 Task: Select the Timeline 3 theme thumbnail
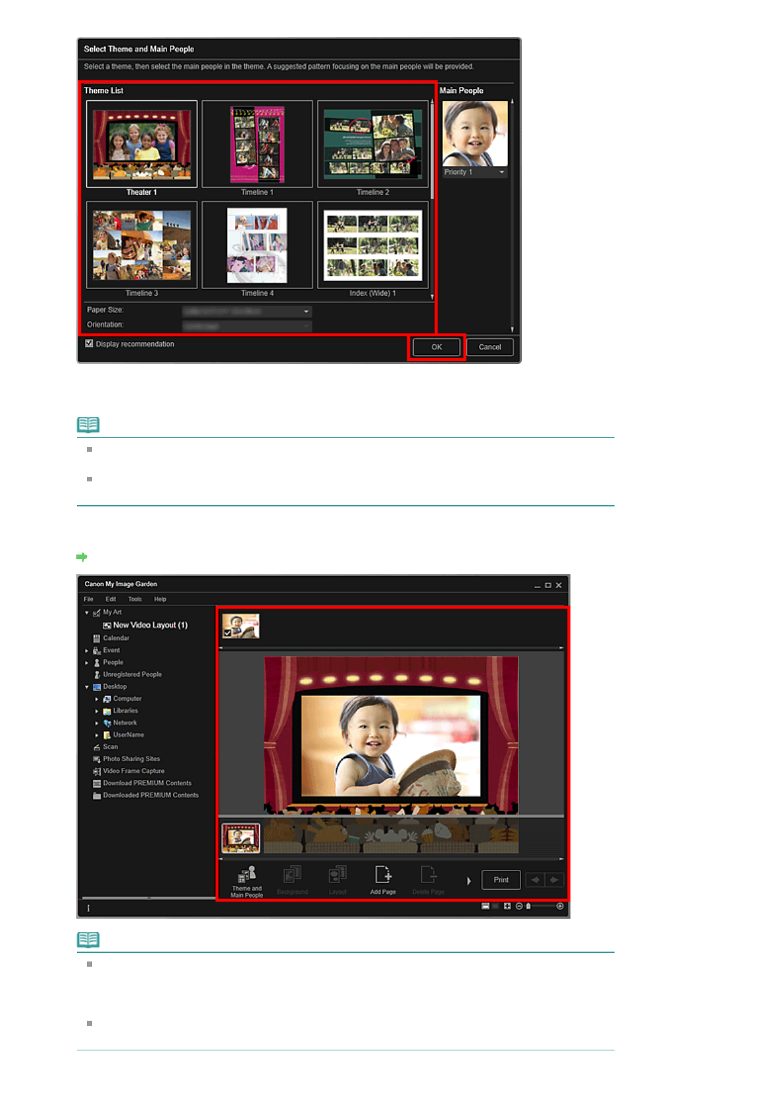pos(142,245)
